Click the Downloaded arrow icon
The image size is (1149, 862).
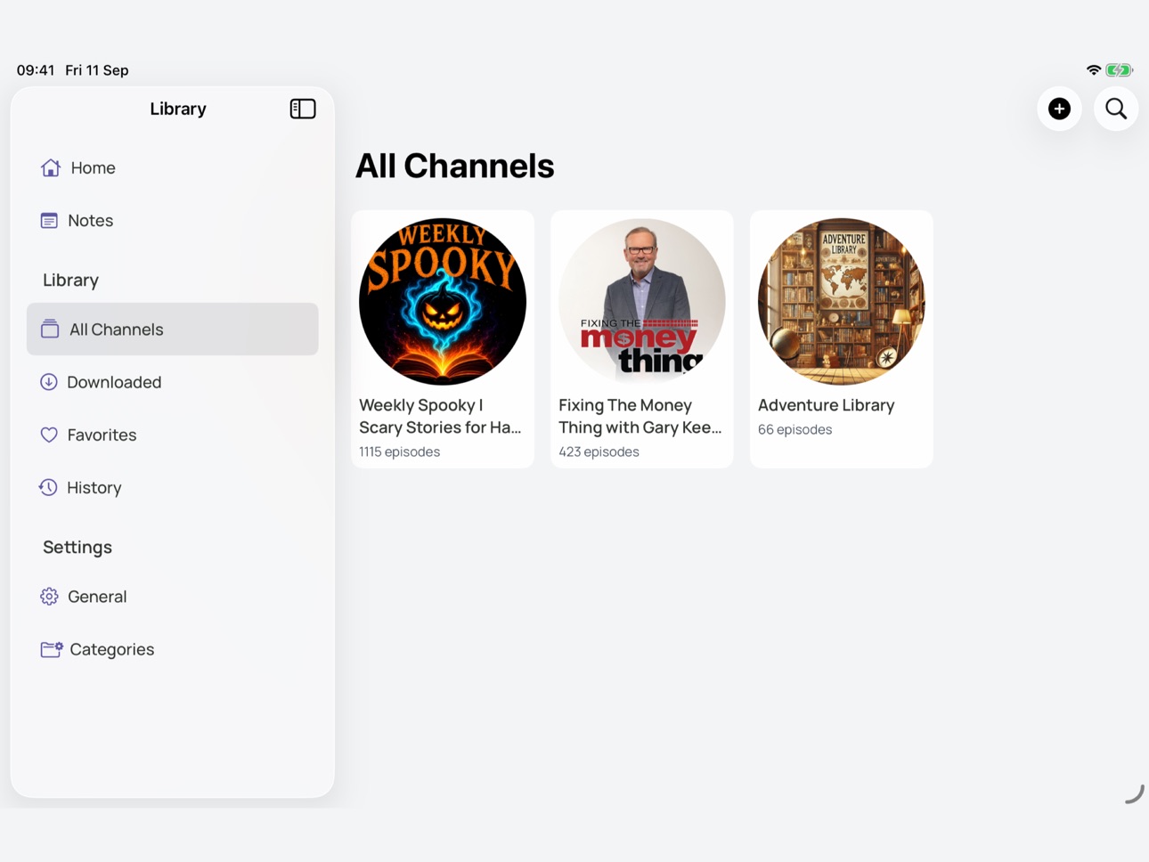[49, 382]
